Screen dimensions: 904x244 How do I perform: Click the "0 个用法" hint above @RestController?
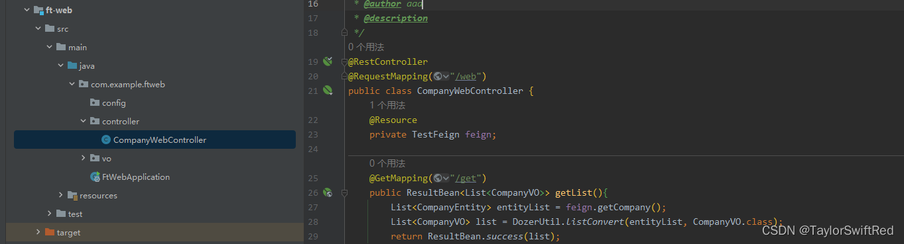tap(366, 47)
